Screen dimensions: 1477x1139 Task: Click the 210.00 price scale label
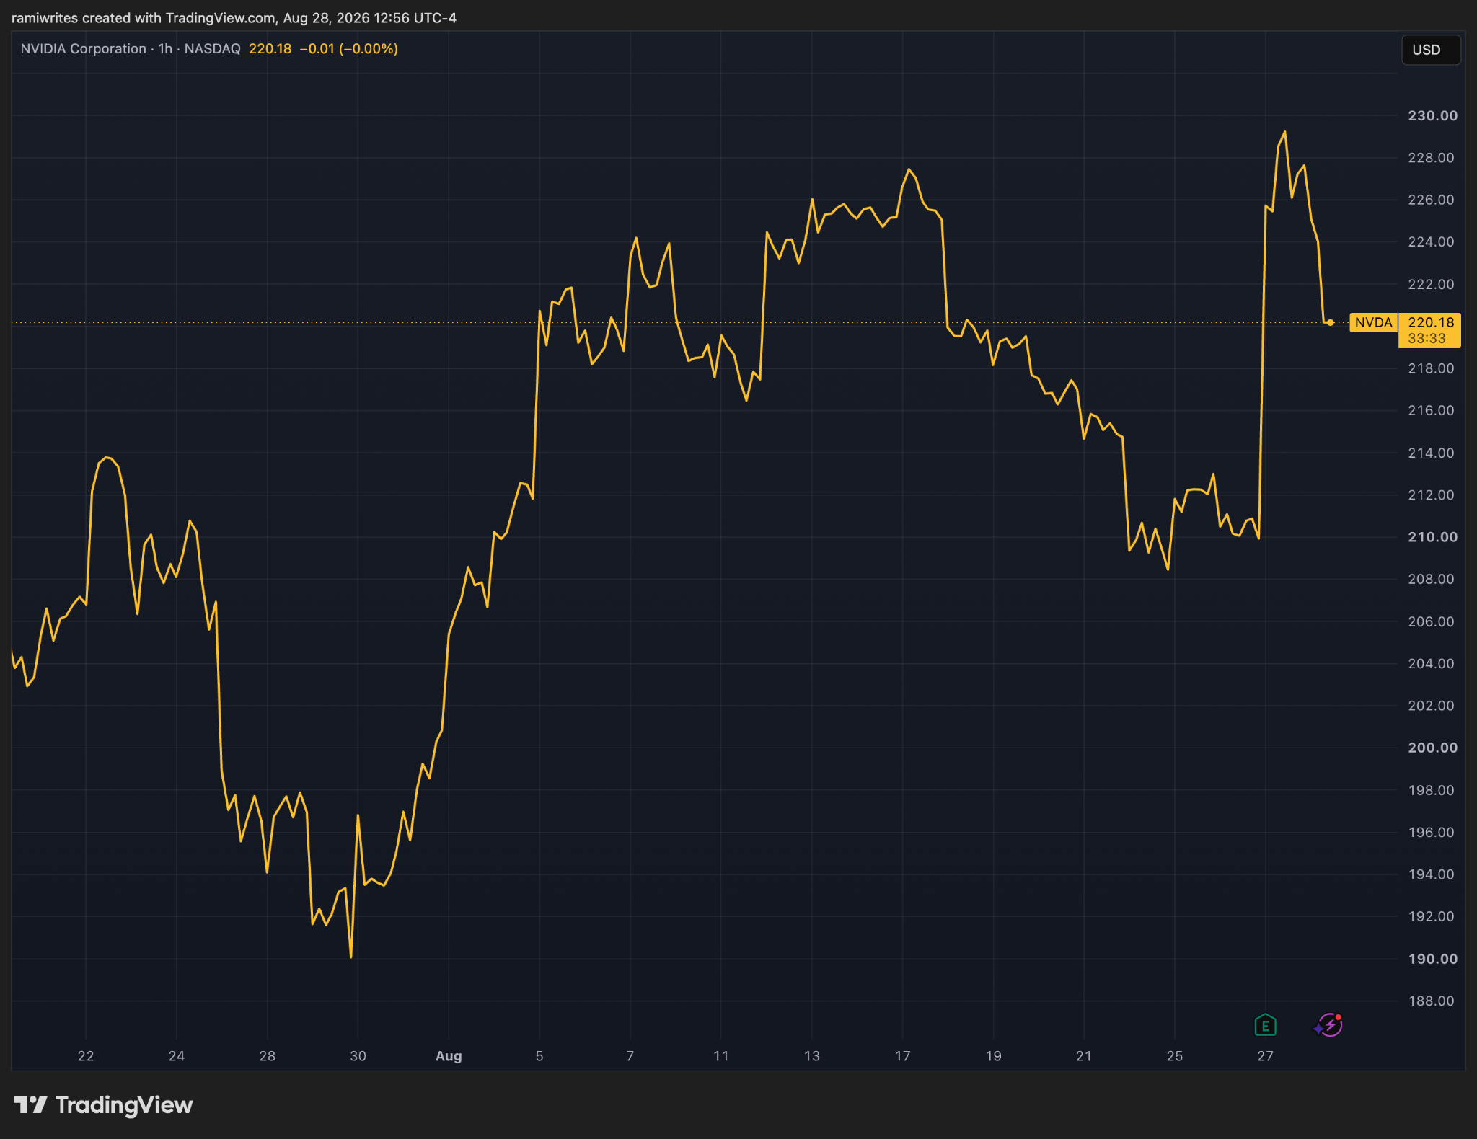pos(1432,537)
